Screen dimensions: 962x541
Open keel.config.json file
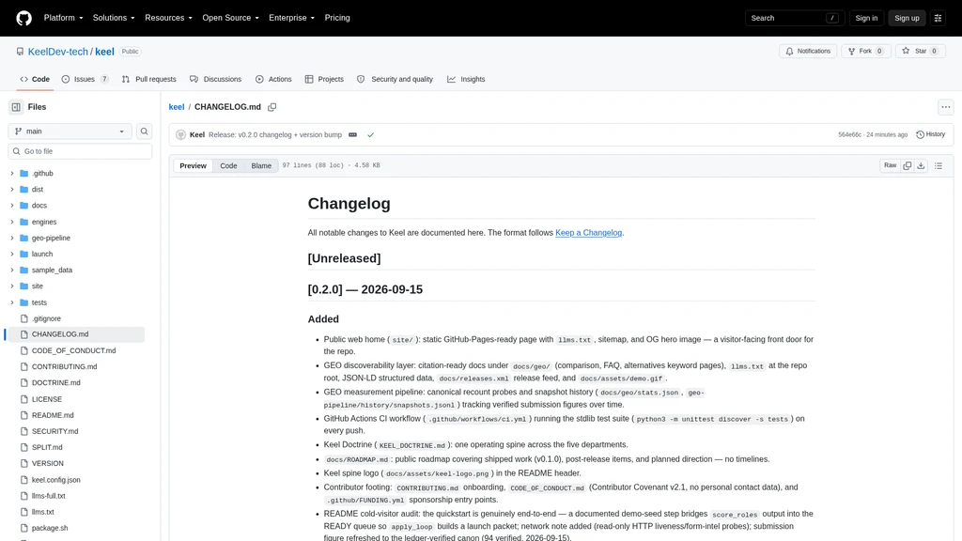(x=55, y=480)
